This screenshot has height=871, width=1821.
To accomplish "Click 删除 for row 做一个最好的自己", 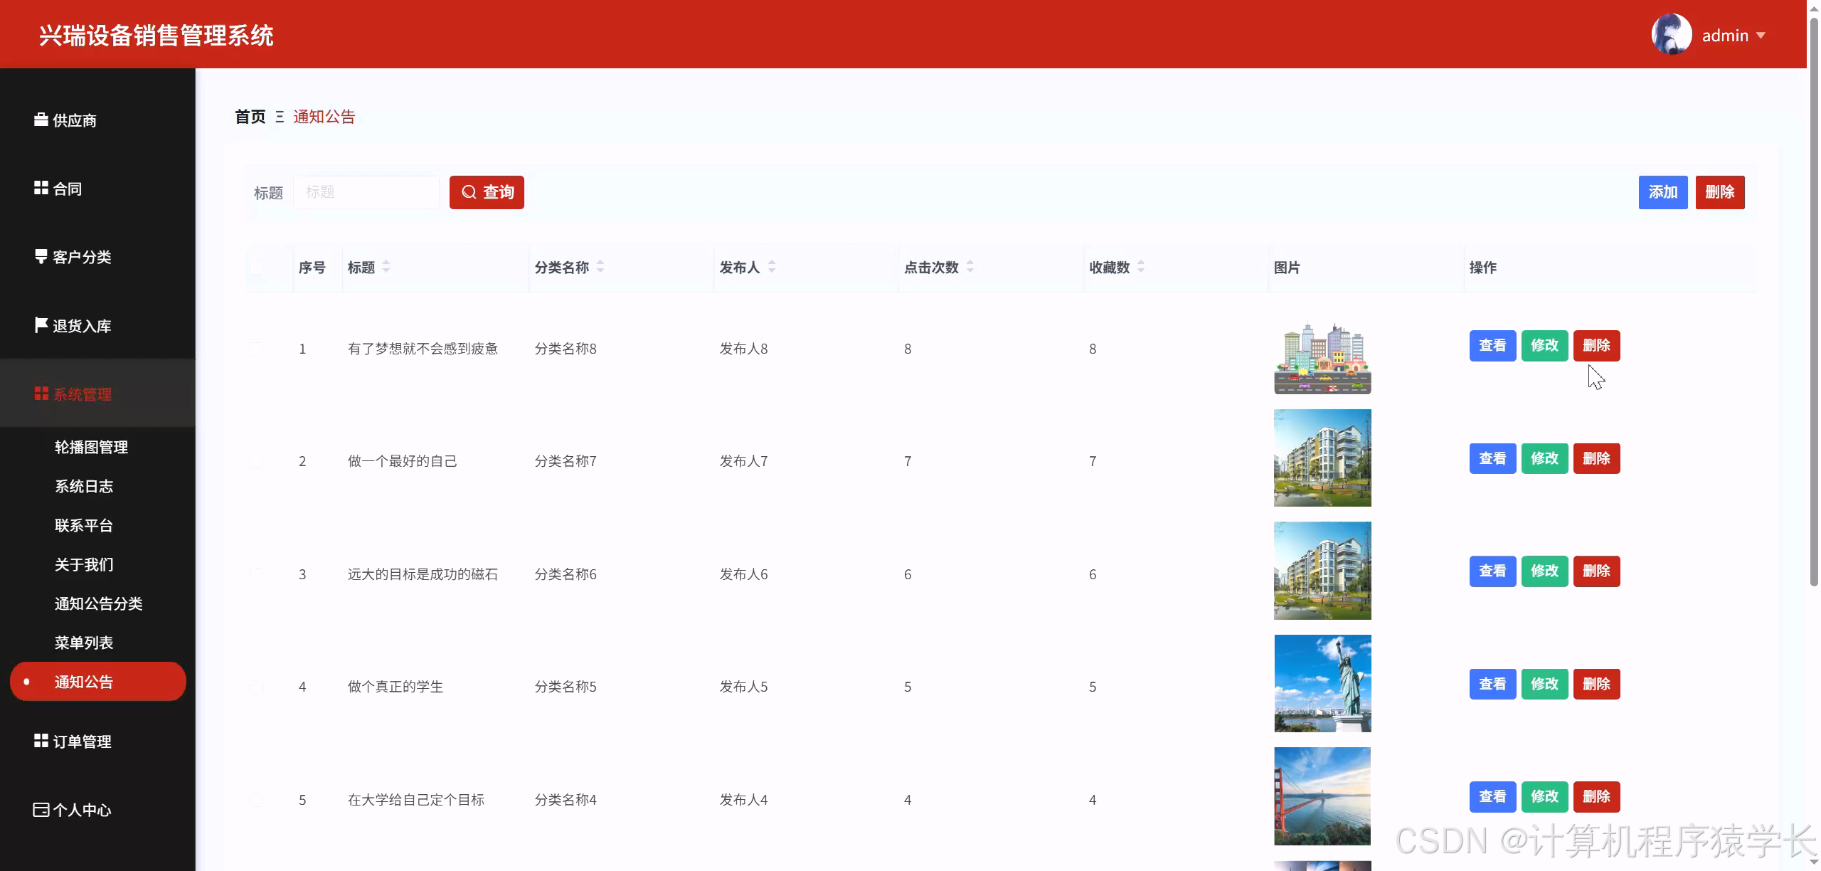I will (1596, 458).
